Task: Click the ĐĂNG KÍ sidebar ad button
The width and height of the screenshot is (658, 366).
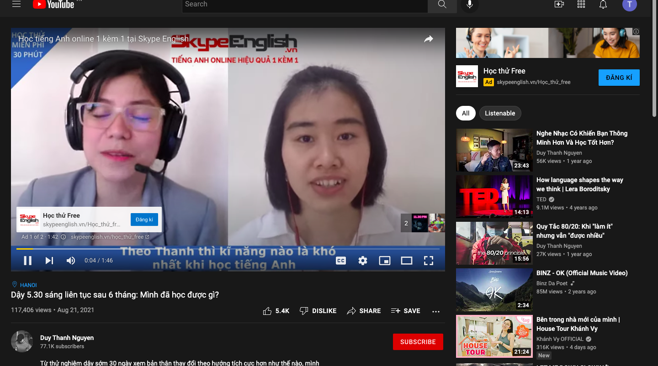Action: pos(619,78)
